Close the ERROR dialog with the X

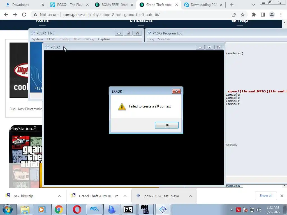(x=176, y=91)
